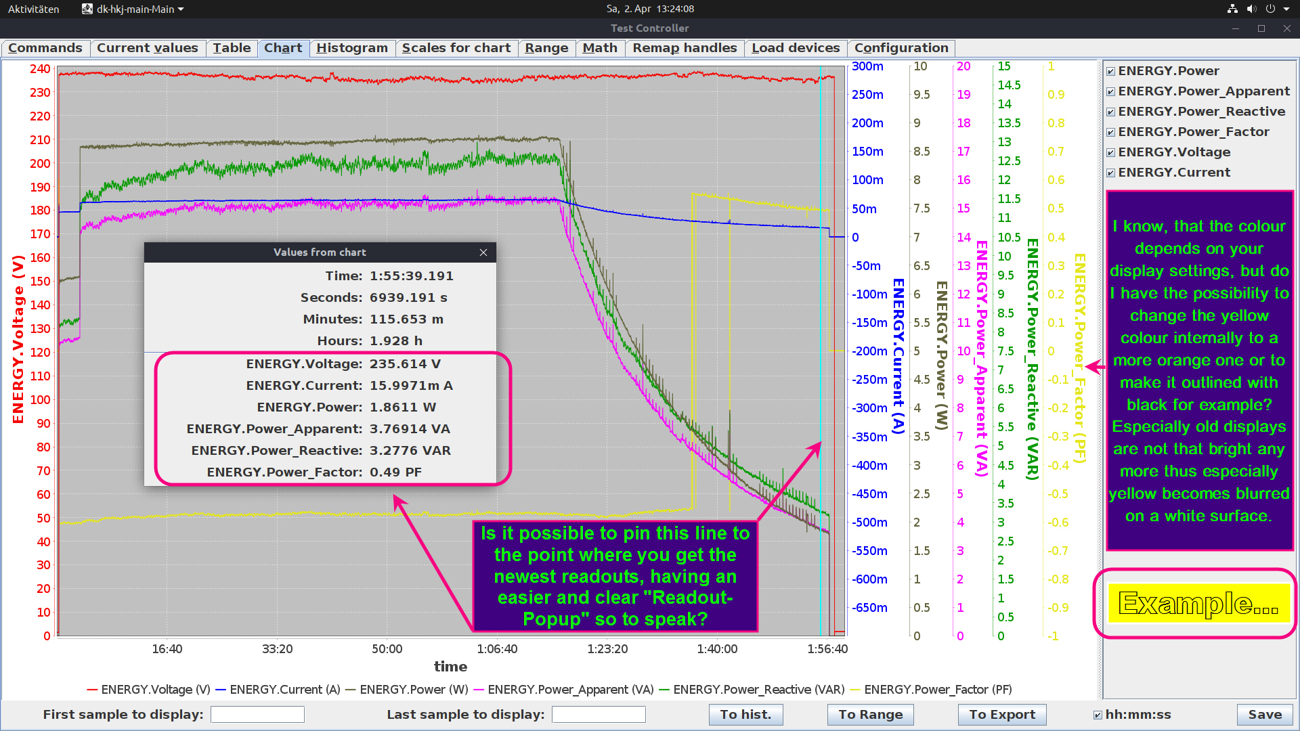Disable the ENERGY.Voltage curve checkbox

(1110, 152)
